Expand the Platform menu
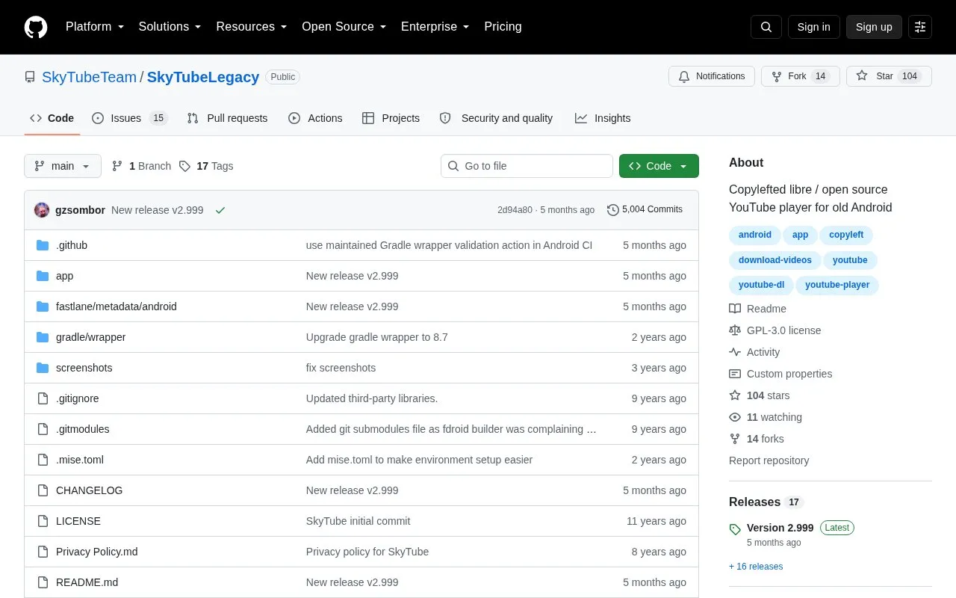956x598 pixels. (95, 27)
